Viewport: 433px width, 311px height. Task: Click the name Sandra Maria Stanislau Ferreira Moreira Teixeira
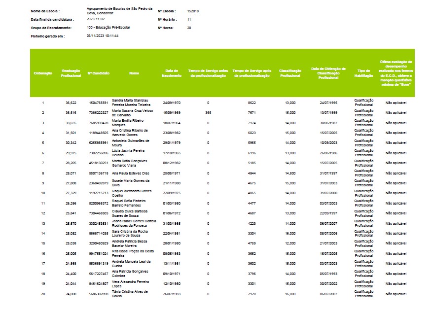[x=132, y=103]
